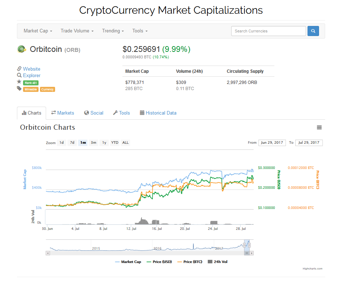This screenshot has height=285, width=341.
Task: Set chart zoom to 1y
Action: (104, 143)
